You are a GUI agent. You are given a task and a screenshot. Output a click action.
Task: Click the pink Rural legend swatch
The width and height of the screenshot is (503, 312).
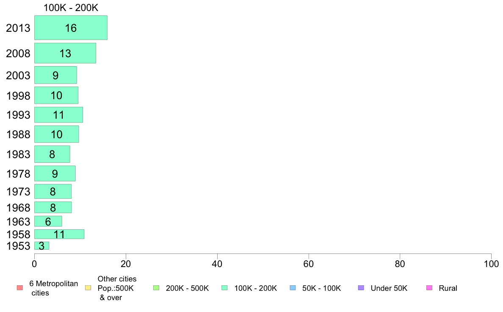pos(429,288)
